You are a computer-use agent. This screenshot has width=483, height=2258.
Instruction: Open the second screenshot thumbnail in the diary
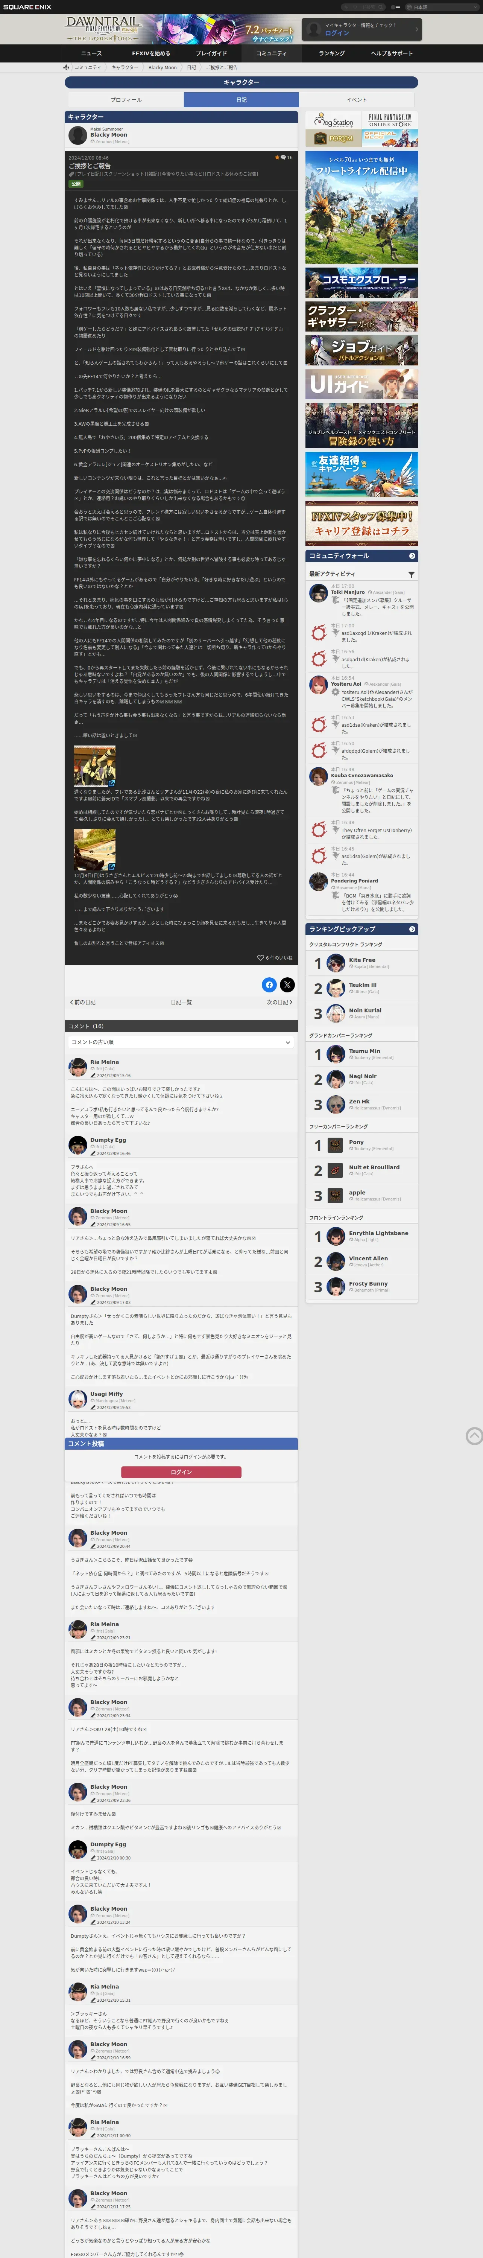[x=95, y=849]
